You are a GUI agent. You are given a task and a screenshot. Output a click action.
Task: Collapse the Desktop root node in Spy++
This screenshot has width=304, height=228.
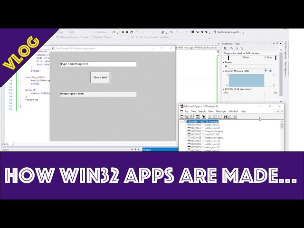coord(181,122)
